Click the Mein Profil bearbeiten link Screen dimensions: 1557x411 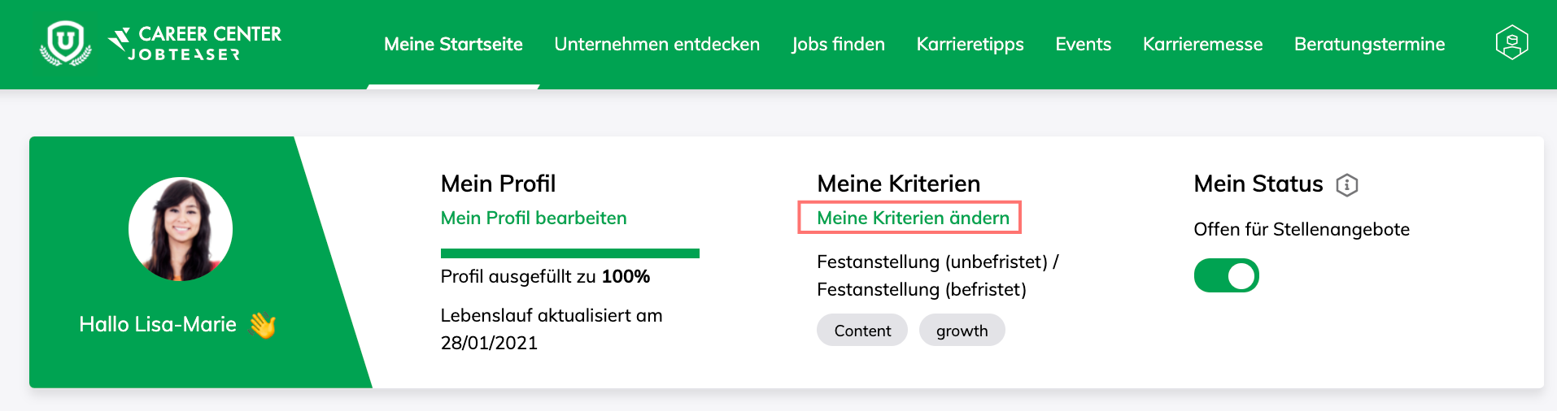534,218
